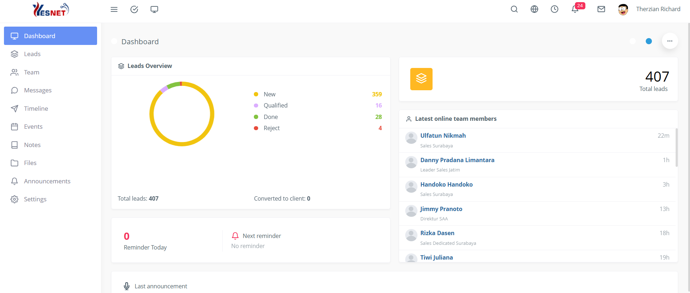The image size is (690, 293).
Task: Open the checkmark tasks icon in header
Action: click(134, 9)
